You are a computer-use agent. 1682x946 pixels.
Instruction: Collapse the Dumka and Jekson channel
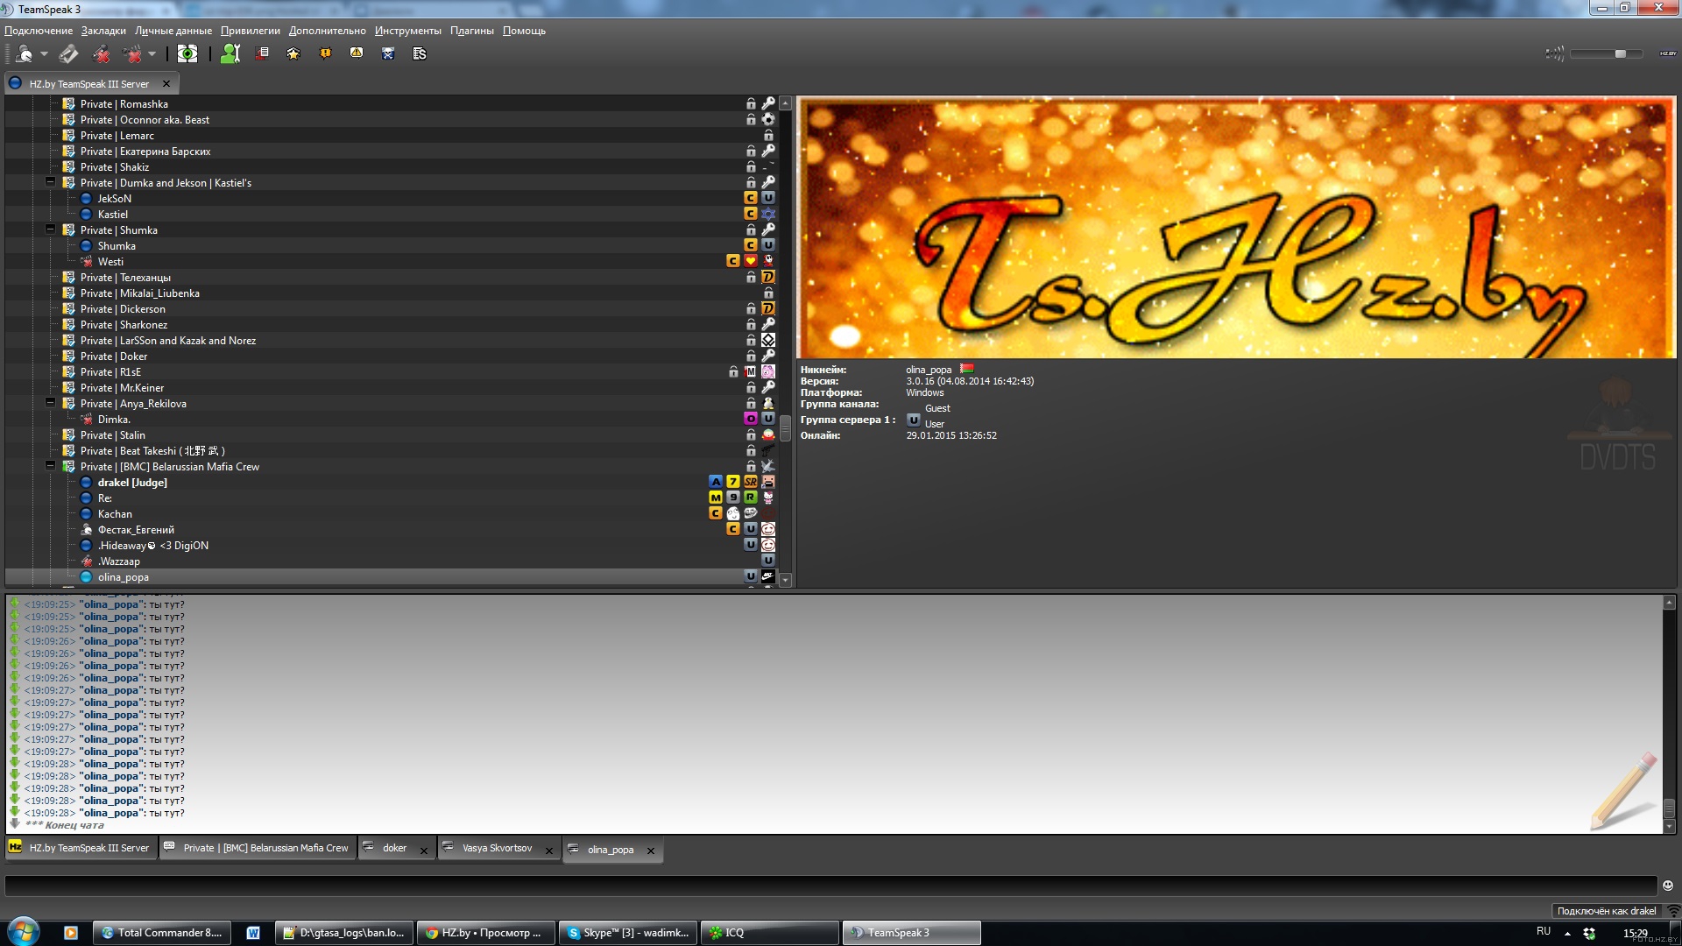tap(51, 182)
